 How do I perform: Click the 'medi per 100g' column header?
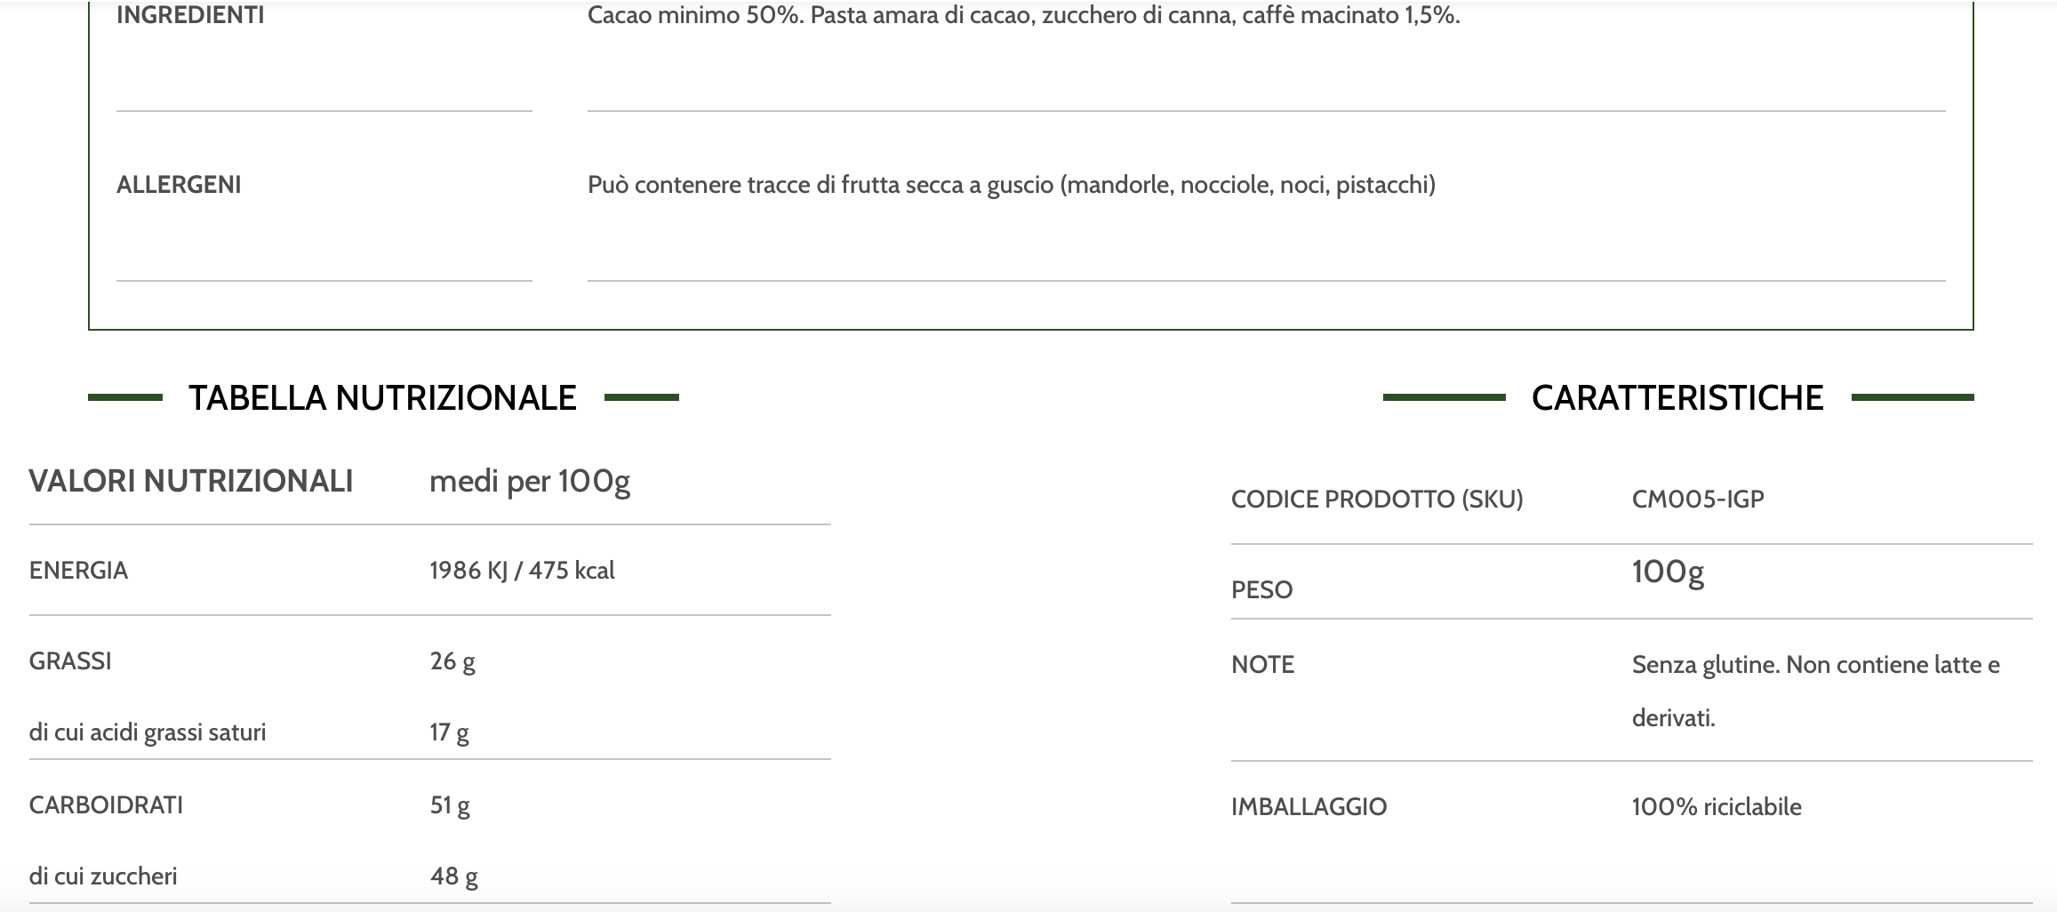530,481
